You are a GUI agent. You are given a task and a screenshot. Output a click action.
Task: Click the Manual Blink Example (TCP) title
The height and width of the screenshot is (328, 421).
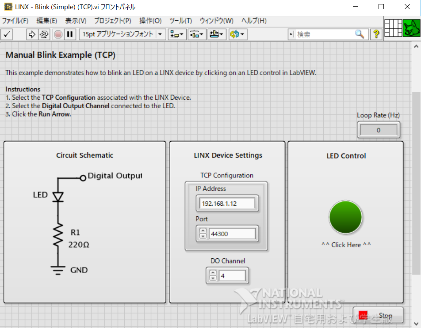tap(61, 55)
